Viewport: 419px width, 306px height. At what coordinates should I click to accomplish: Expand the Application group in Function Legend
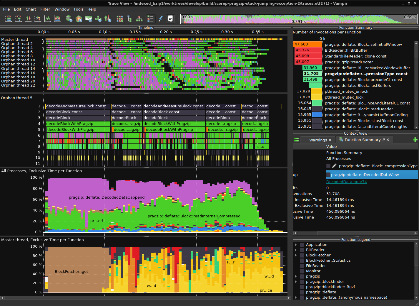point(296,245)
